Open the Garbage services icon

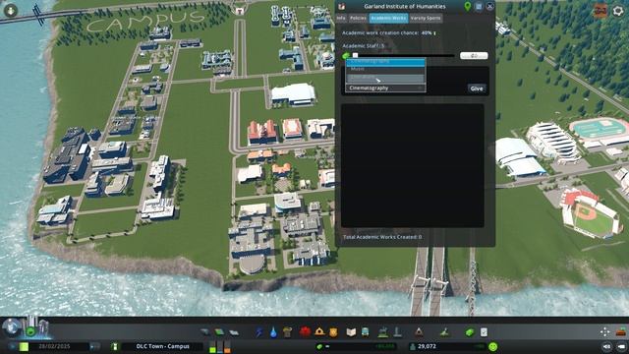tap(287, 332)
